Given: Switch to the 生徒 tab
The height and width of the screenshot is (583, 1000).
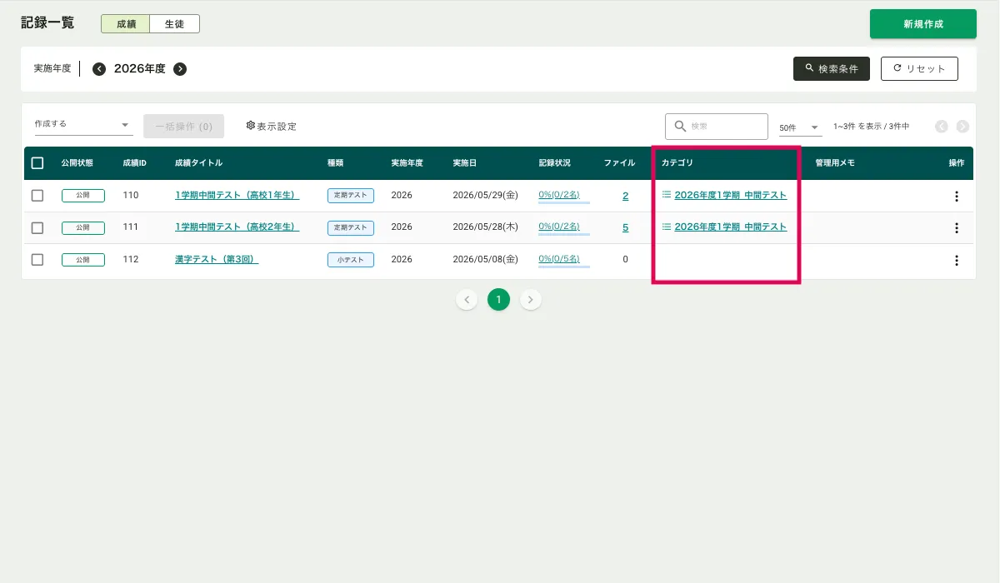Looking at the screenshot, I should pos(174,24).
